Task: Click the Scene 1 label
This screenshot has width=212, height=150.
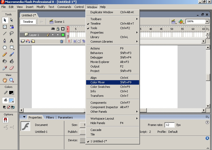Action: pyautogui.click(x=59, y=22)
